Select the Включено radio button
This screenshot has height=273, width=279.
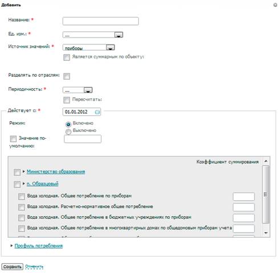coord(68,125)
